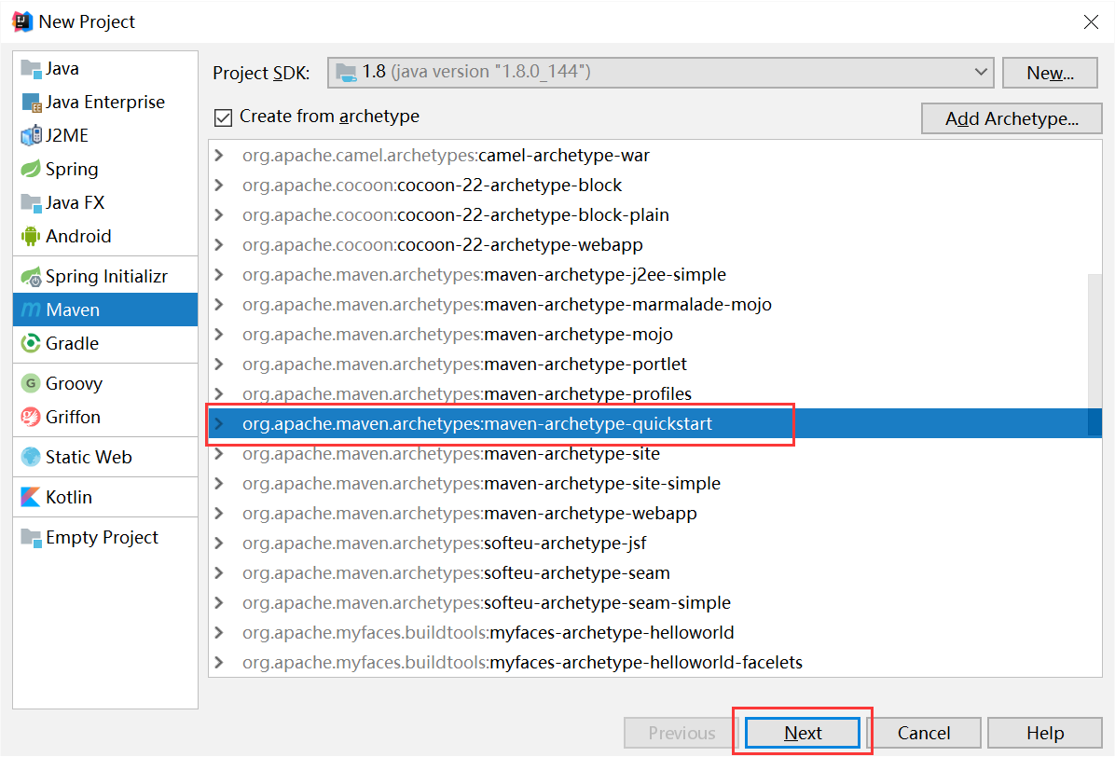The image size is (1115, 757).
Task: Click the Help button
Action: pos(1044,733)
